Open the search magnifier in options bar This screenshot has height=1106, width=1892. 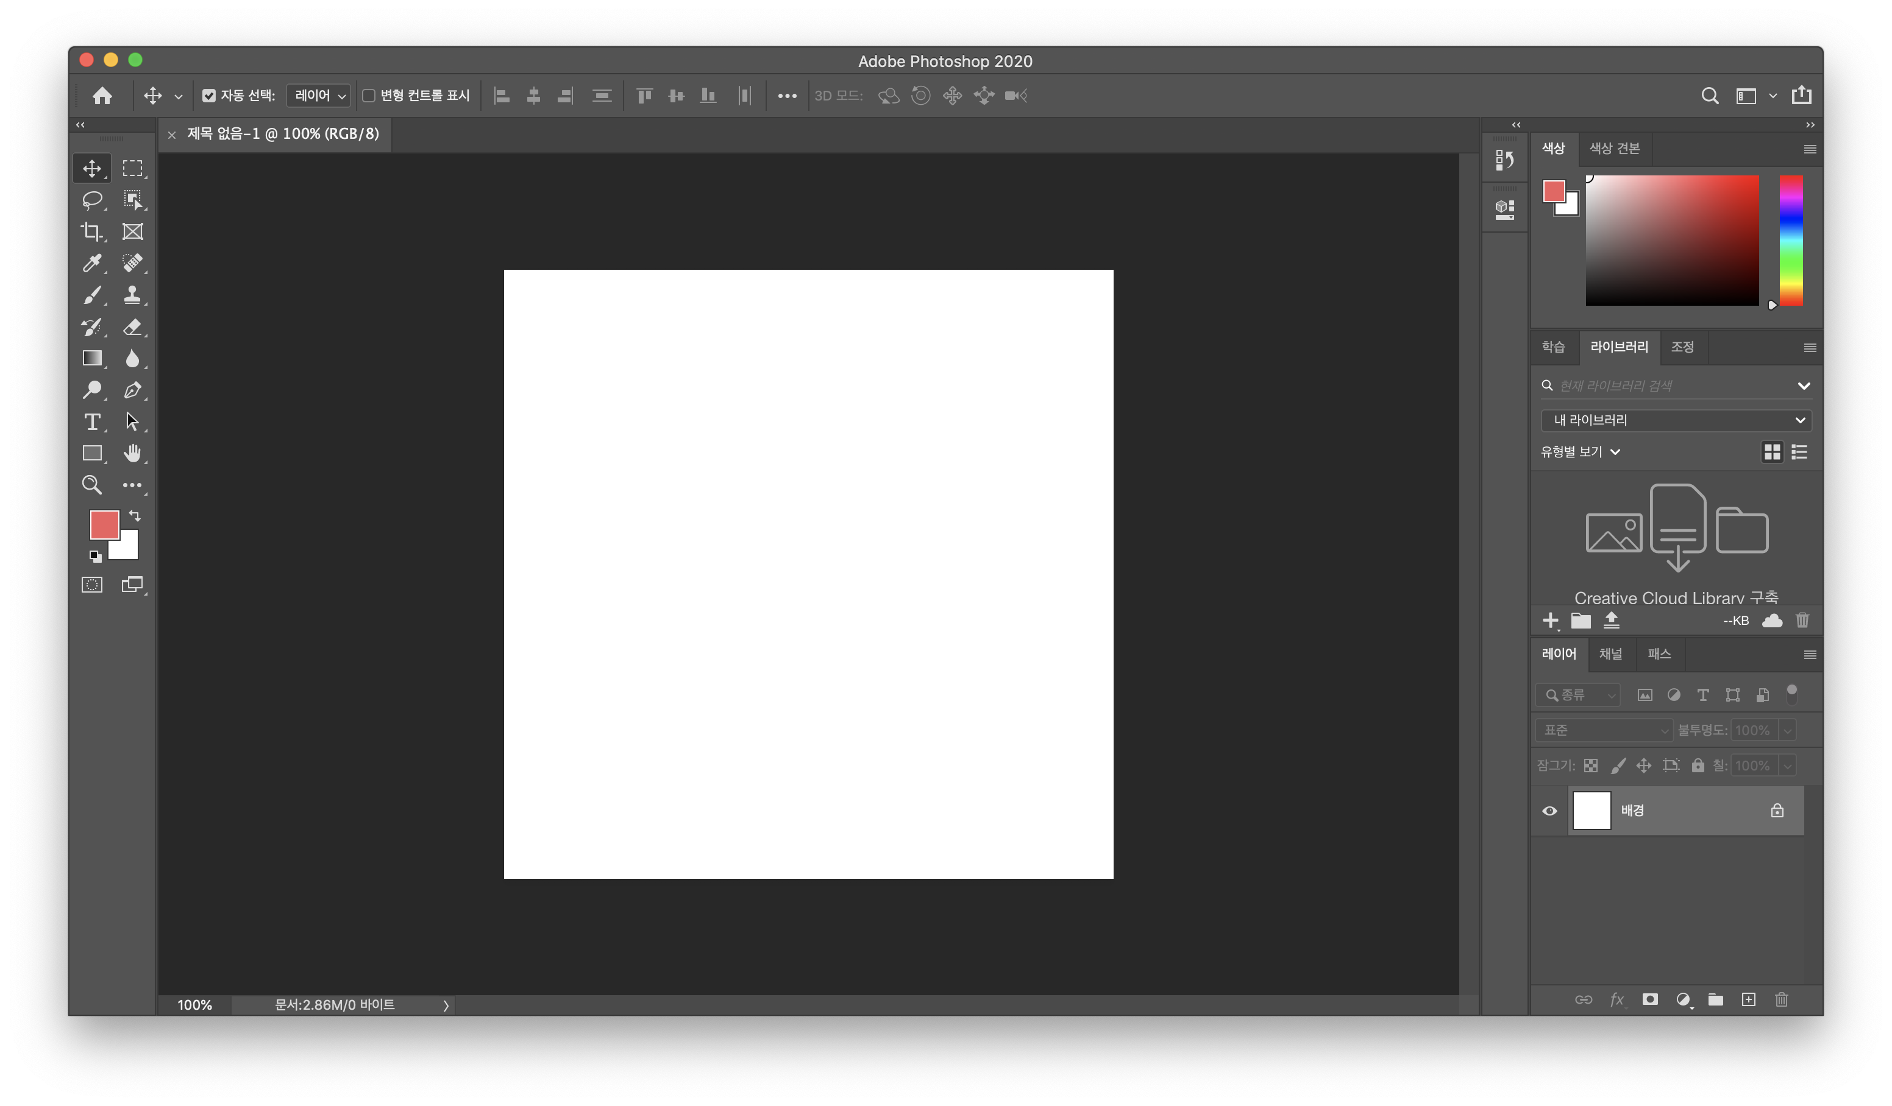1710,95
